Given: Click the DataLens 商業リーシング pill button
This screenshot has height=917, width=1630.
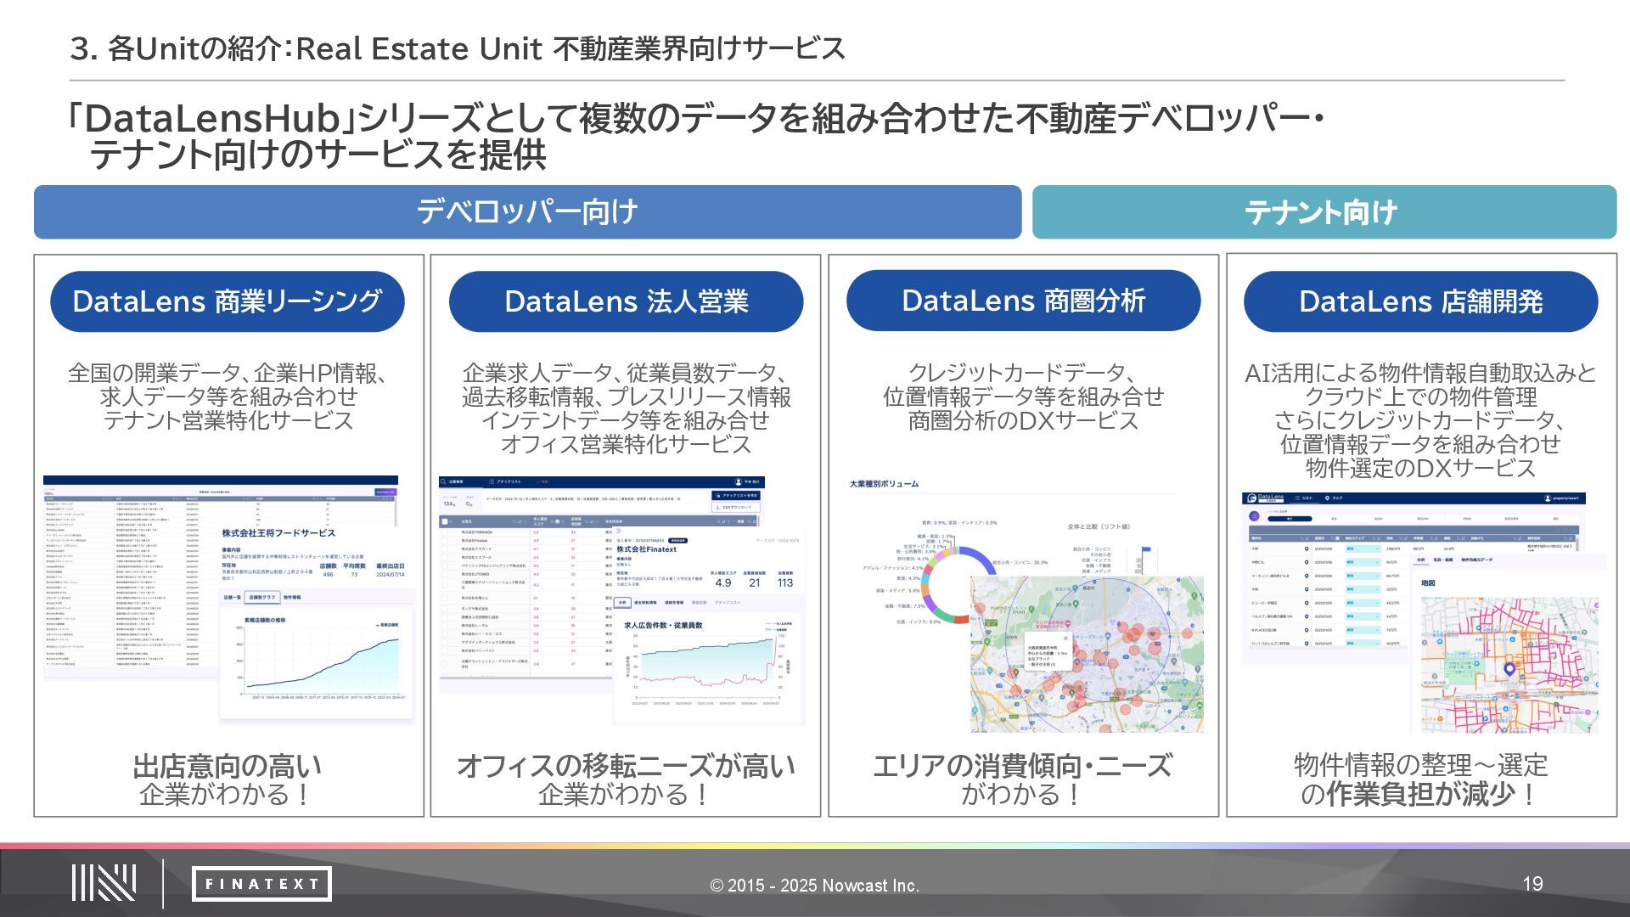Looking at the screenshot, I should click(x=227, y=301).
